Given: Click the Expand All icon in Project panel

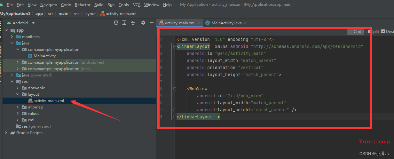Looking at the screenshot, I should coord(124,23).
